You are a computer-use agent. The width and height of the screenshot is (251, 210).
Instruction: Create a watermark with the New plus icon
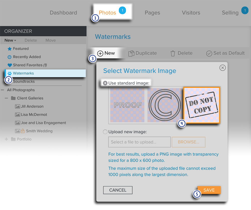(100, 53)
